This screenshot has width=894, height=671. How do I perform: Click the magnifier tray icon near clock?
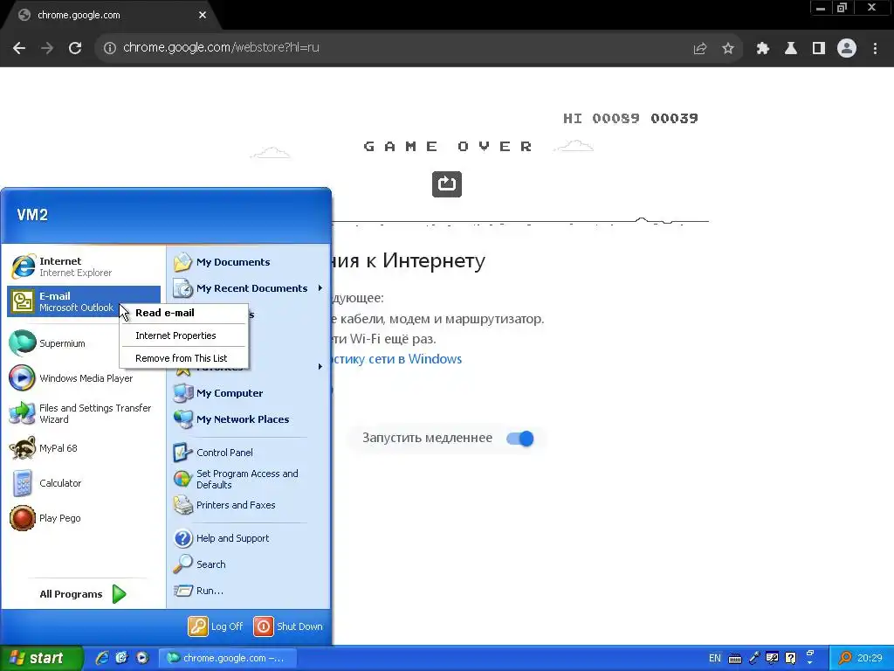pyautogui.click(x=845, y=658)
